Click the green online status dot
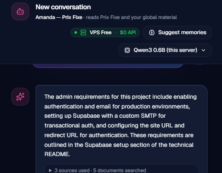This screenshot has height=173, width=222. [x=76, y=32]
